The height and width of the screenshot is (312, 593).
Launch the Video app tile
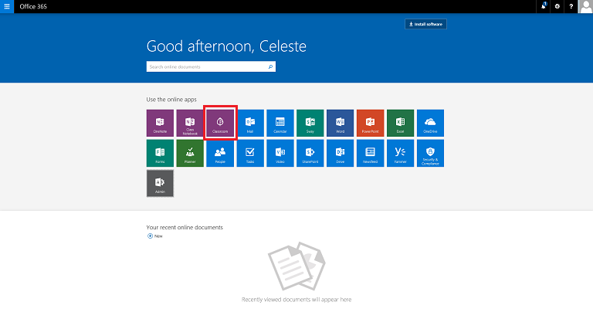point(280,153)
